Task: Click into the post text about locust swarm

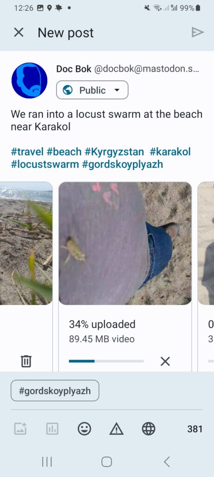Action: point(106,120)
